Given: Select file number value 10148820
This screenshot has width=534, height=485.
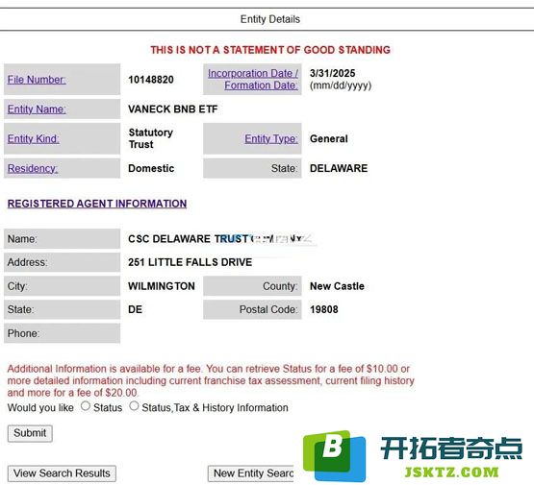Looking at the screenshot, I should click(151, 80).
